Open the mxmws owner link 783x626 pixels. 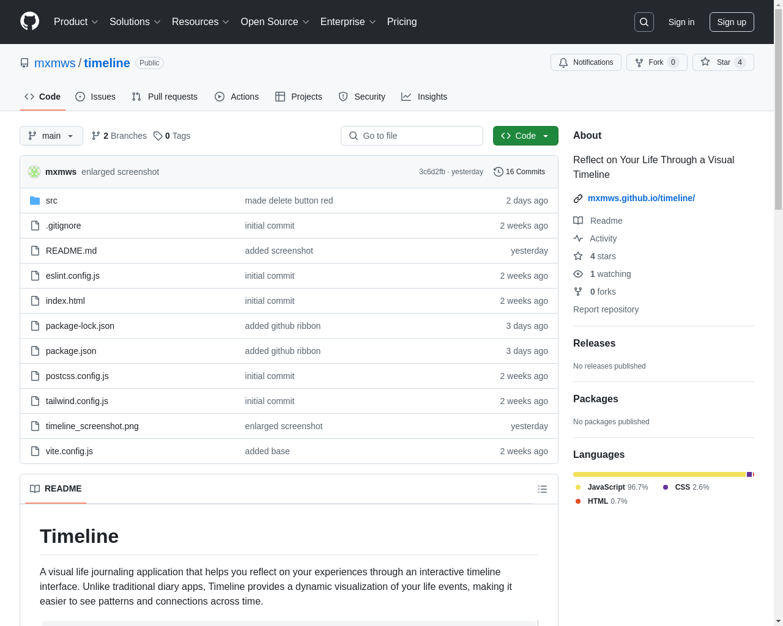pos(55,63)
